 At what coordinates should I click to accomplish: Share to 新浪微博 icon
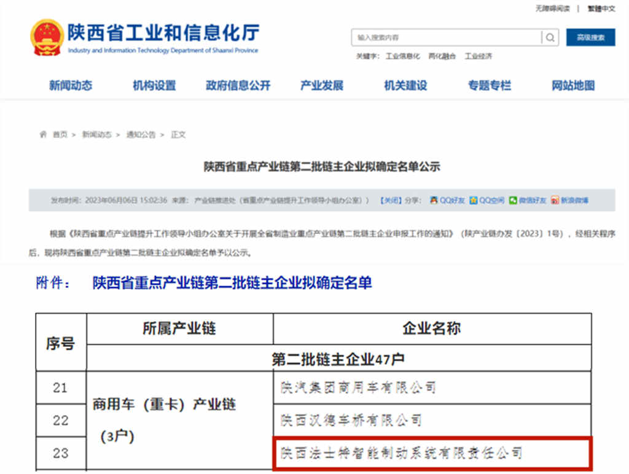pyautogui.click(x=555, y=201)
